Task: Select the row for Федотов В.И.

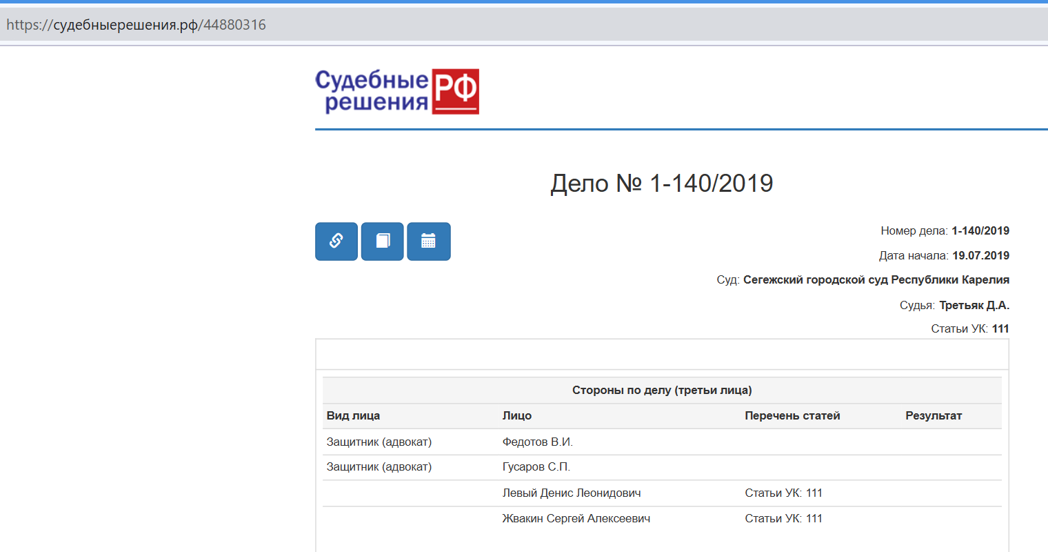Action: tap(537, 442)
